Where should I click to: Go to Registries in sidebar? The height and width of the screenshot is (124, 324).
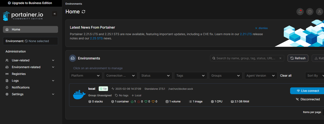pos(19,74)
